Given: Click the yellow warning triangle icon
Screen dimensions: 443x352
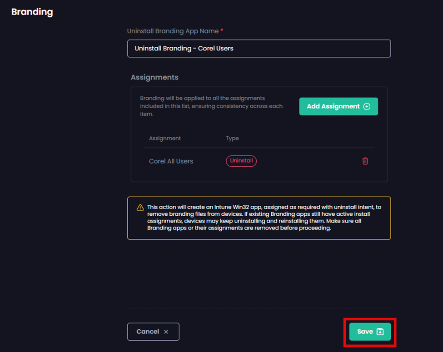Looking at the screenshot, I should pos(140,208).
